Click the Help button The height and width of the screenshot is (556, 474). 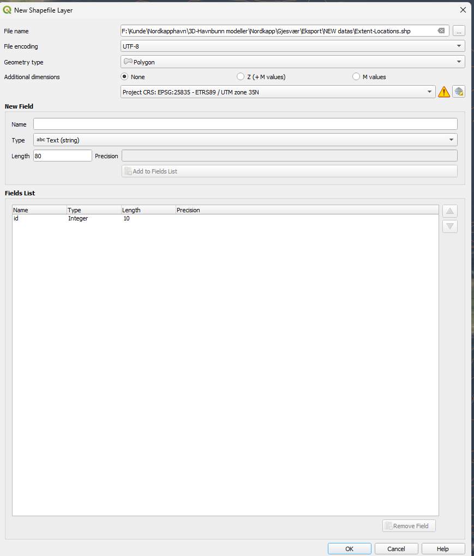click(x=443, y=549)
